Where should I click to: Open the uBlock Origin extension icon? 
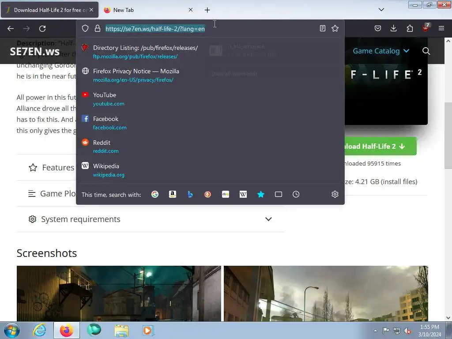point(426,28)
